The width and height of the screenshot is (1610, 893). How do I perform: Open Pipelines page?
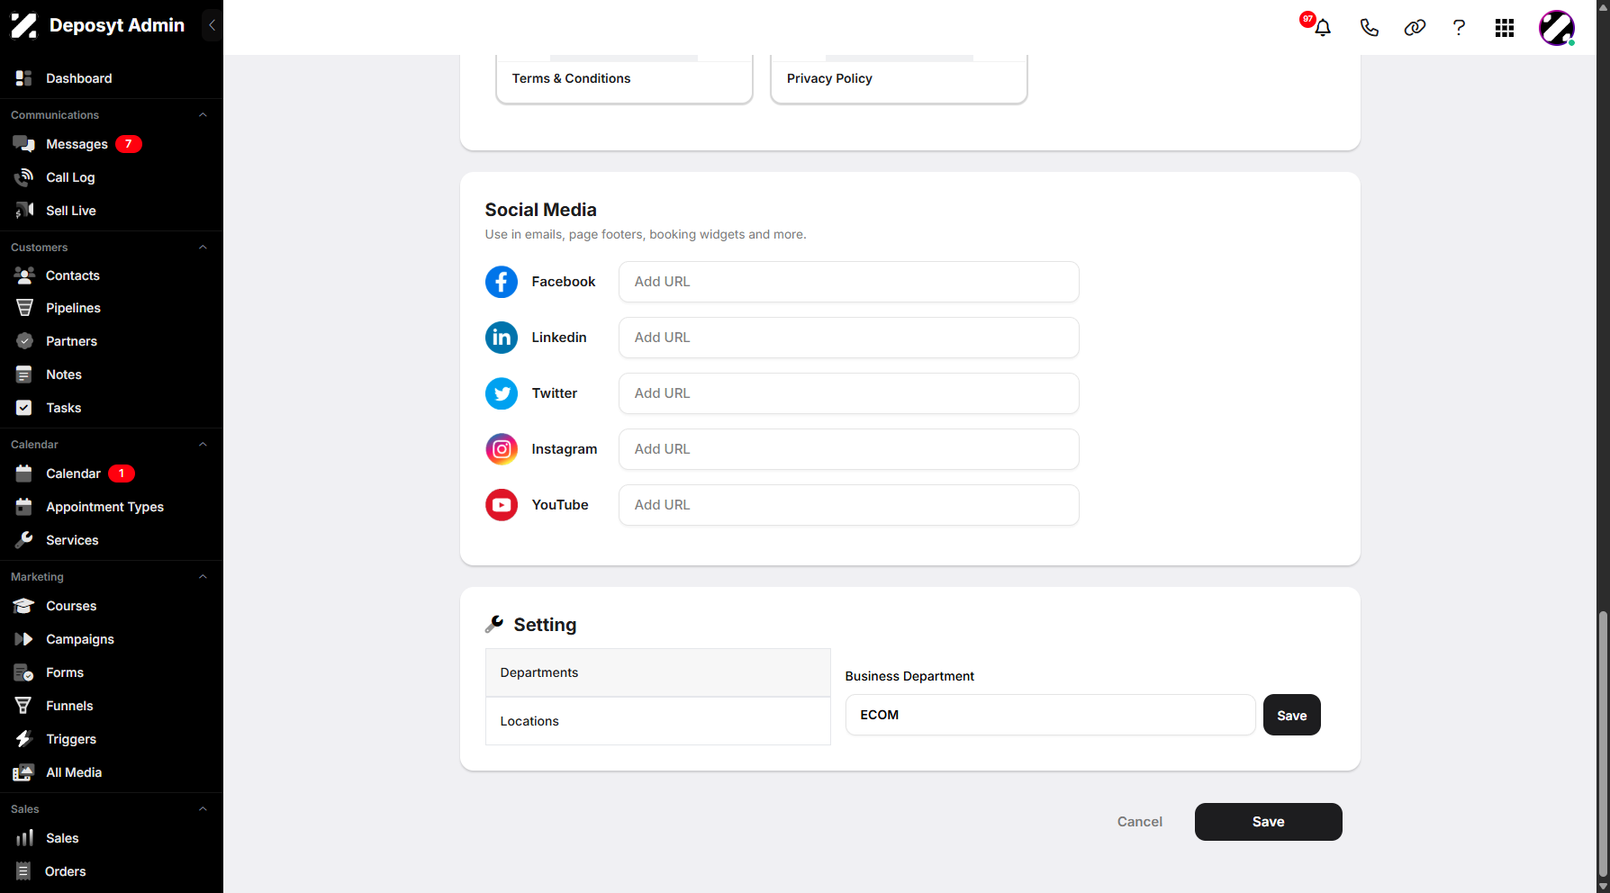(73, 308)
